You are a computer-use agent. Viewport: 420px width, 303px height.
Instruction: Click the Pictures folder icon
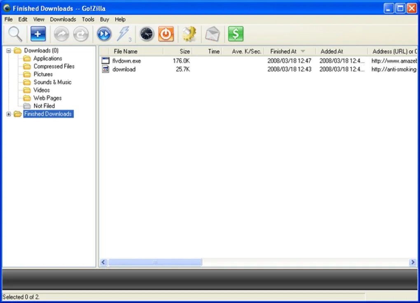(x=27, y=74)
